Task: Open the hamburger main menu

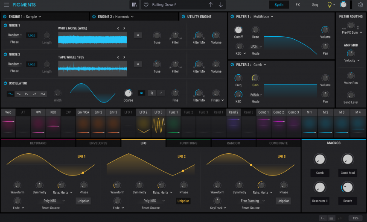Action: pos(6,5)
